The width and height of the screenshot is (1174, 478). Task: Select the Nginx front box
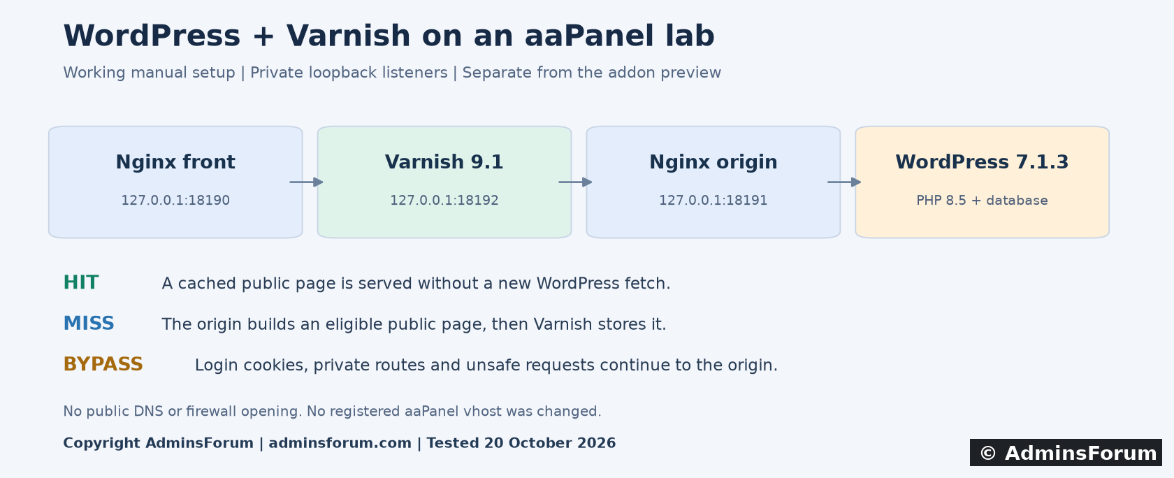pos(175,182)
